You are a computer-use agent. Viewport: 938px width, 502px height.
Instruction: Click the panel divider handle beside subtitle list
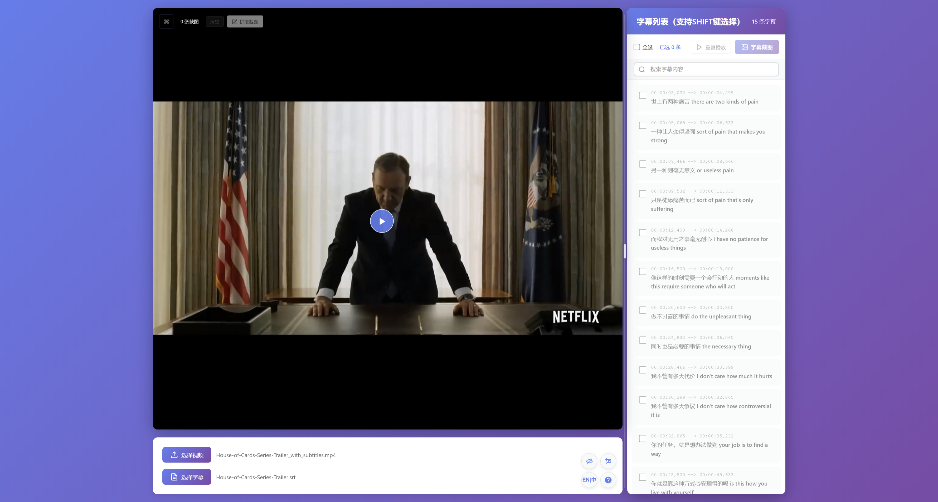[625, 251]
